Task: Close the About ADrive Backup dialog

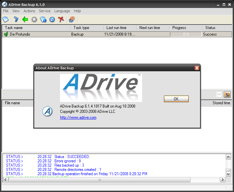Action: click(197, 68)
